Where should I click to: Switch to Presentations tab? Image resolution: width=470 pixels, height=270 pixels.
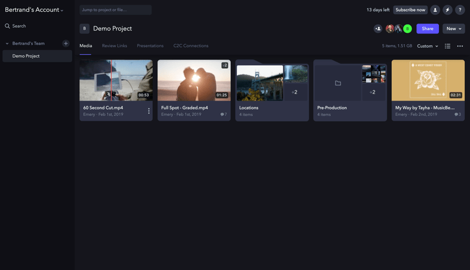tap(150, 46)
